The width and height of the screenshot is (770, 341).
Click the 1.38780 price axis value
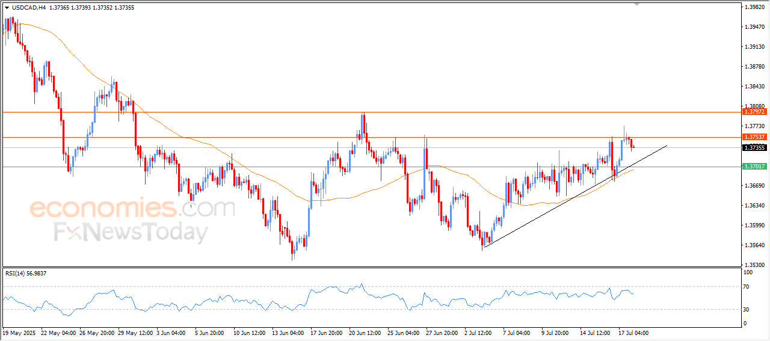coord(754,67)
